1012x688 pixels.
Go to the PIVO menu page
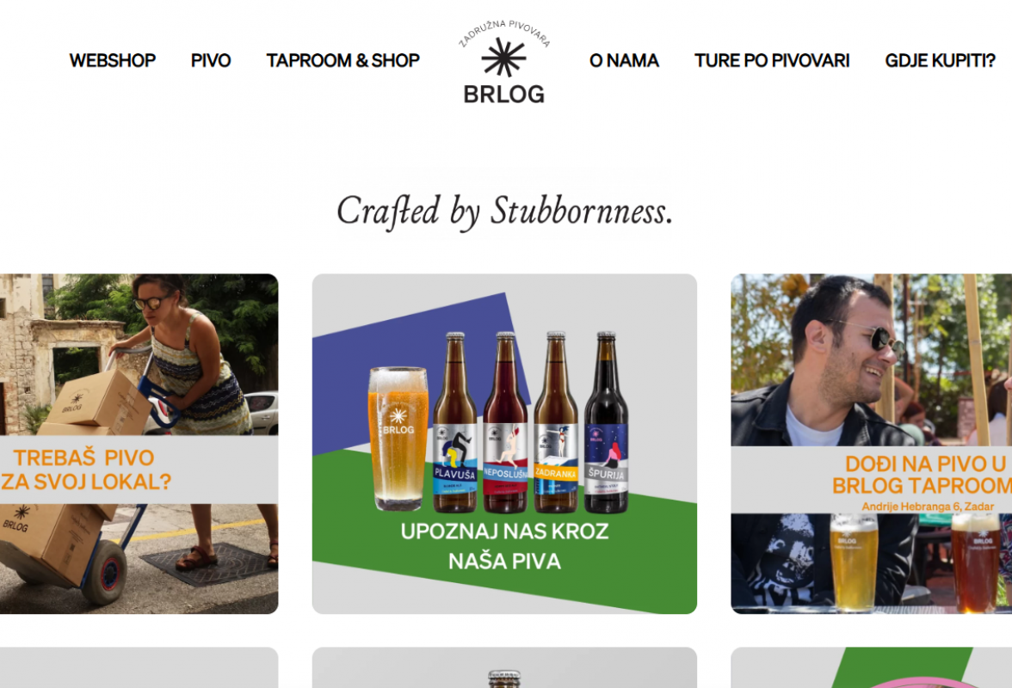210,60
